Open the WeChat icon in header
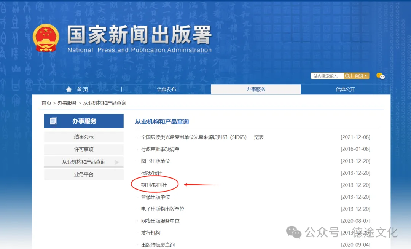Image resolution: width=411 pixels, height=249 pixels. pyautogui.click(x=380, y=76)
